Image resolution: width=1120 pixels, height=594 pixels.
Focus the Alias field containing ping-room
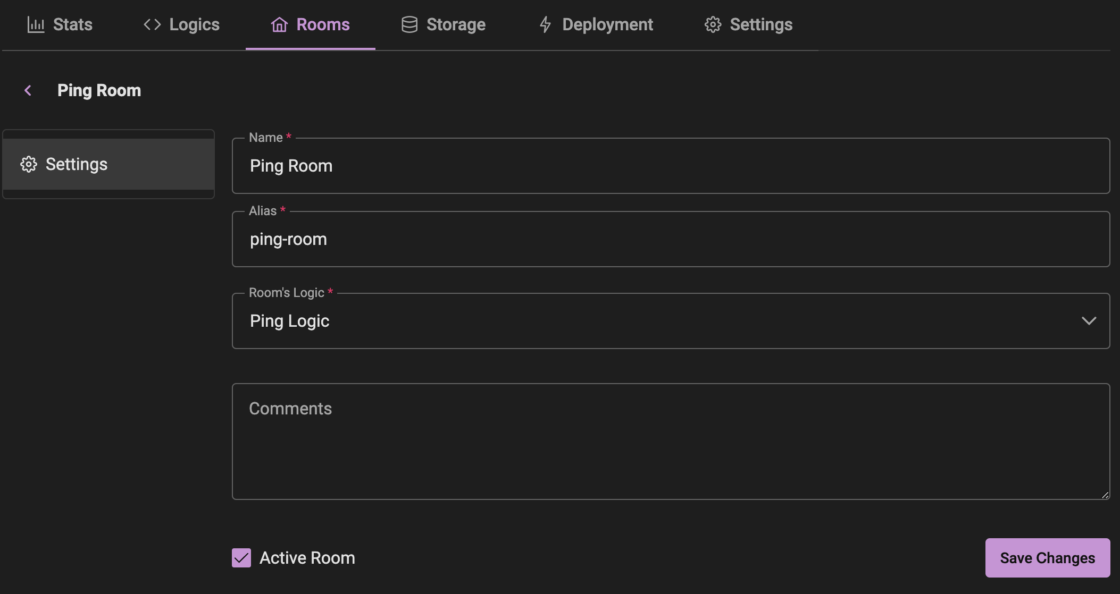click(671, 239)
